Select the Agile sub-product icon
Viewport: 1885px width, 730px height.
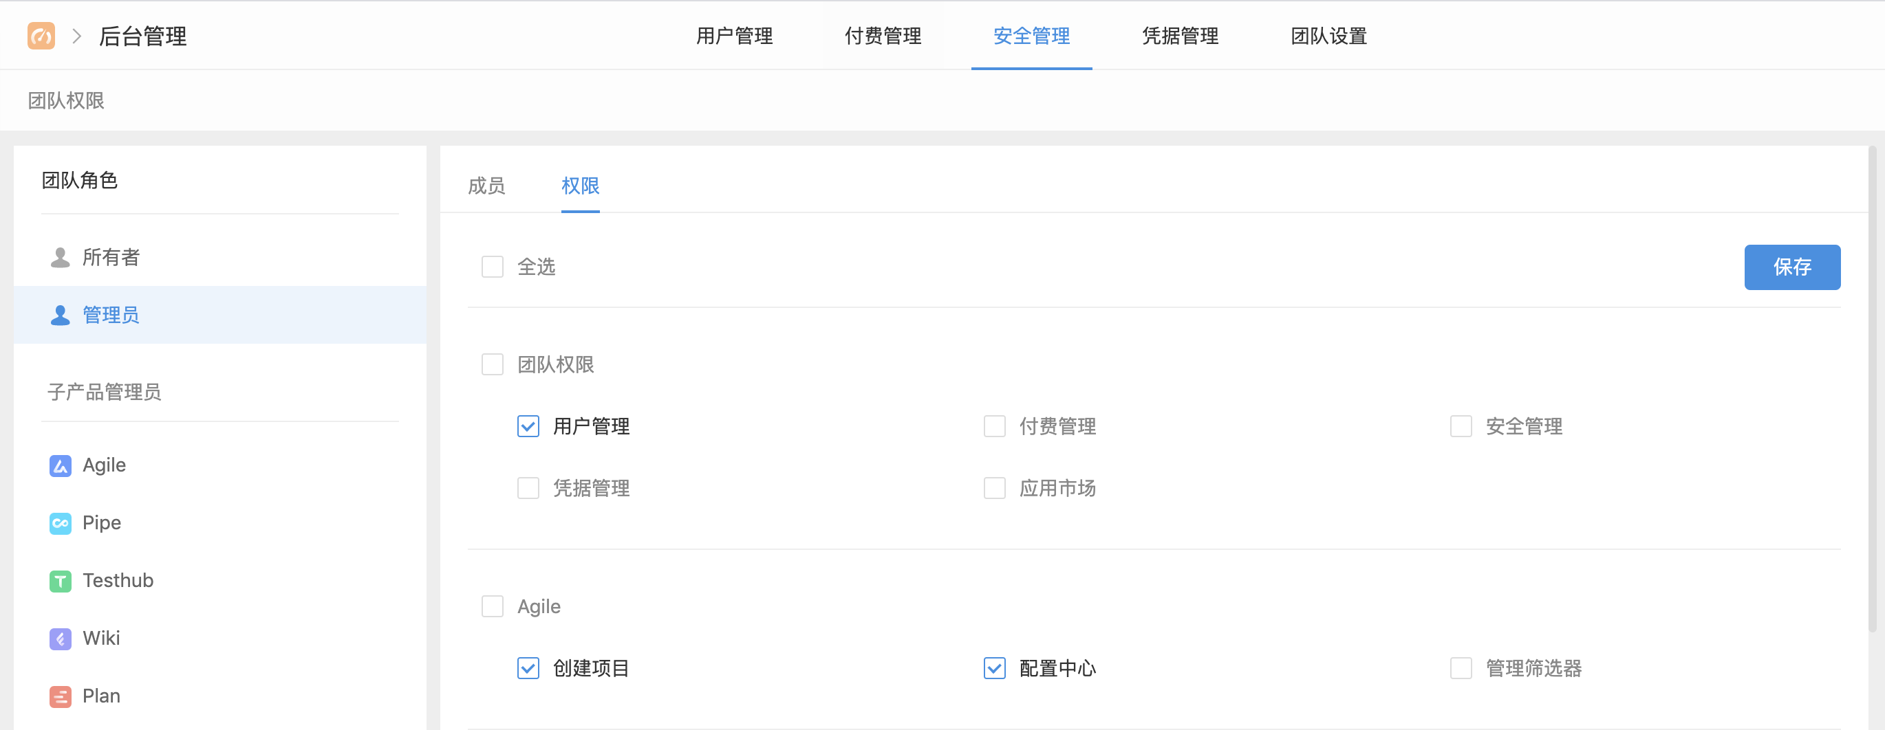60,465
